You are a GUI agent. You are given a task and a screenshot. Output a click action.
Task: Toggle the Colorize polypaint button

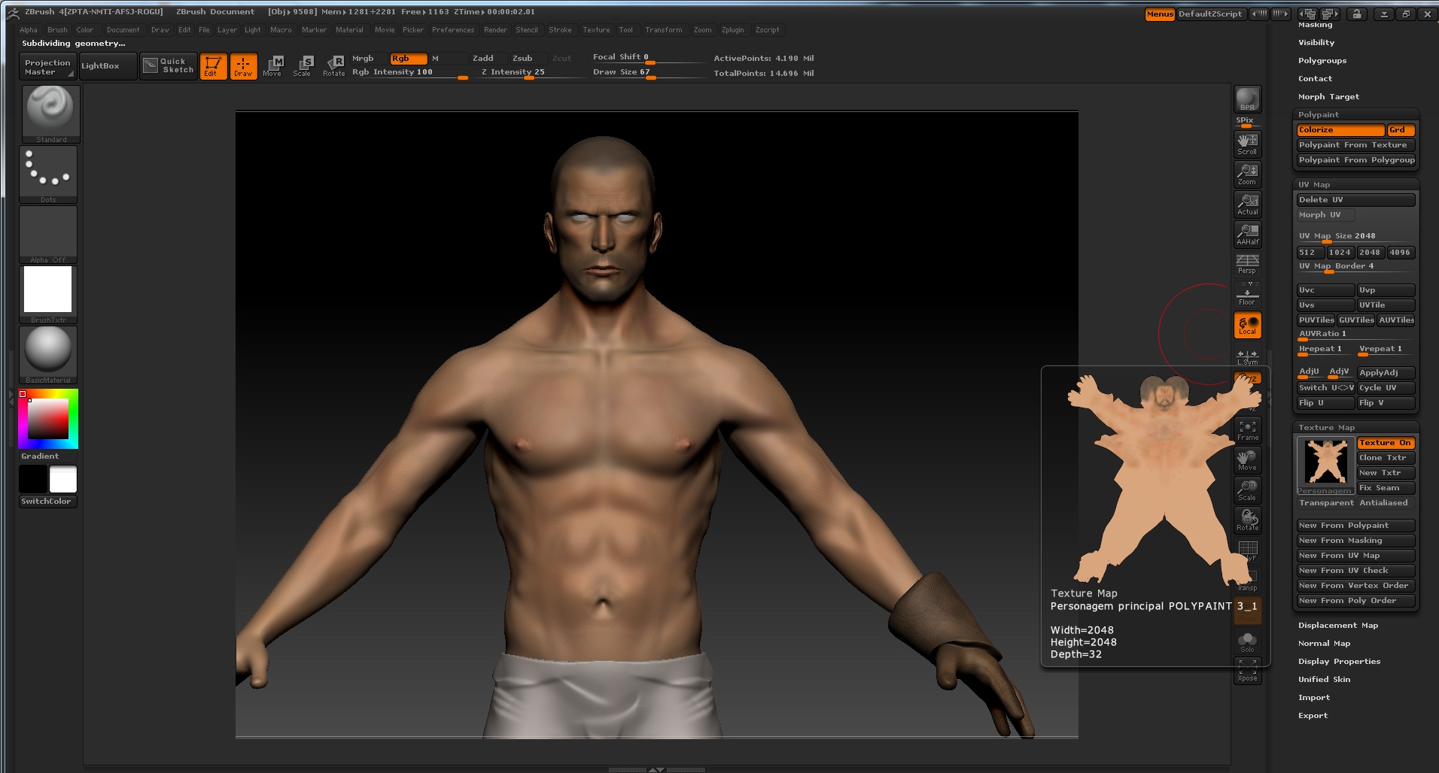1340,130
